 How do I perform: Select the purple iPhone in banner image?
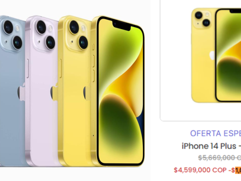tap(42, 91)
